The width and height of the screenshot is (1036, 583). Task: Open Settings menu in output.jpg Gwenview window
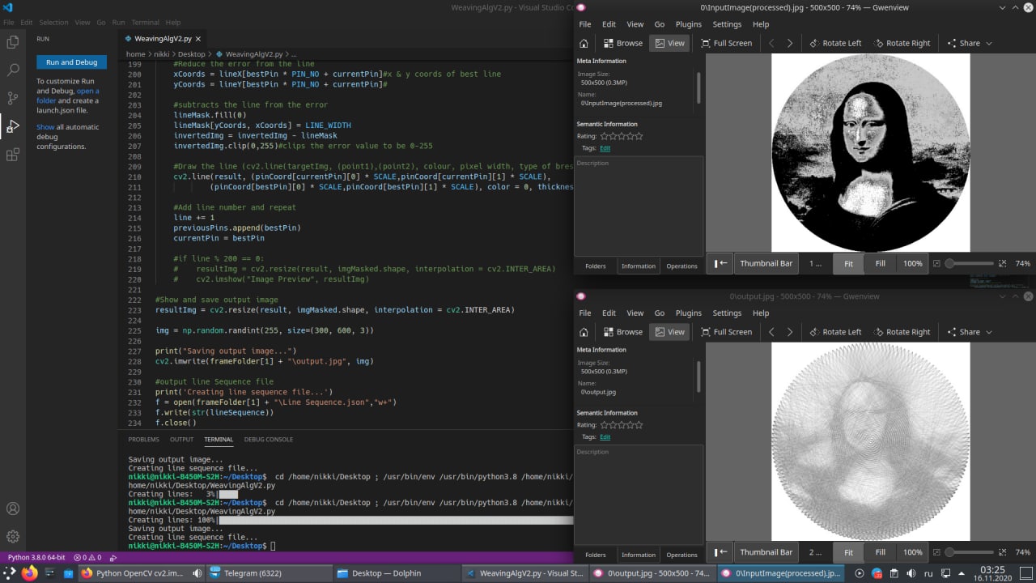point(727,313)
